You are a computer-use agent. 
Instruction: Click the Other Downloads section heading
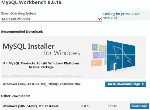click(x=16, y=96)
